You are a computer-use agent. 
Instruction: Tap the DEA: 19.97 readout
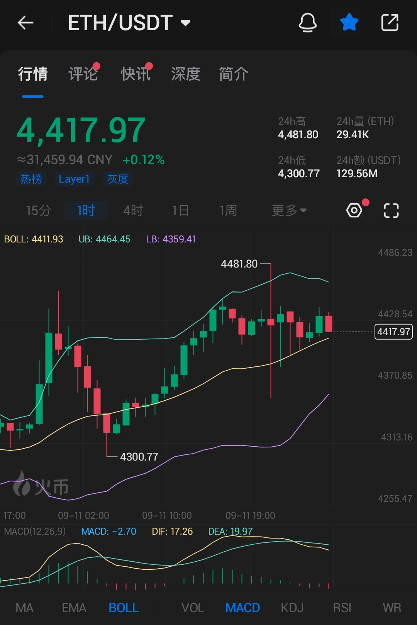click(x=231, y=532)
